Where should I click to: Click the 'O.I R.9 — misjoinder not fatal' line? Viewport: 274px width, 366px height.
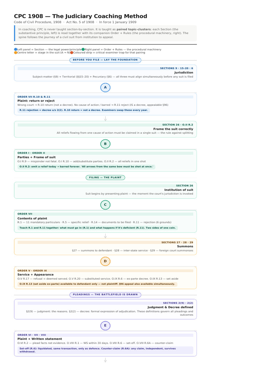coord(82,161)
